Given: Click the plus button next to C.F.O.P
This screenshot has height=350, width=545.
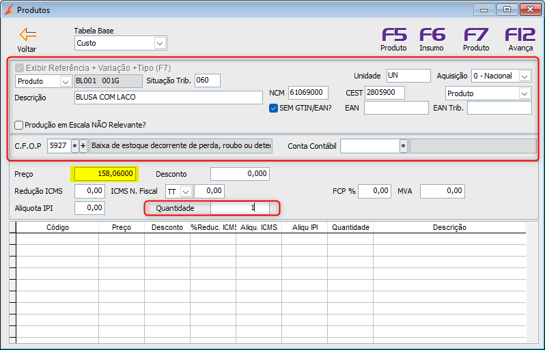Looking at the screenshot, I should [83, 146].
